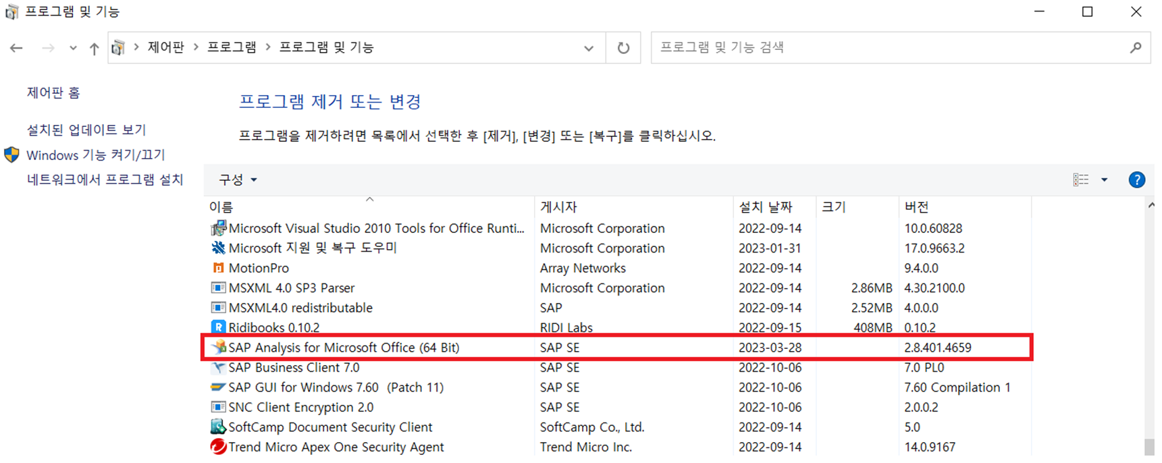Select the SAP Business Client 7.0 icon

[218, 368]
